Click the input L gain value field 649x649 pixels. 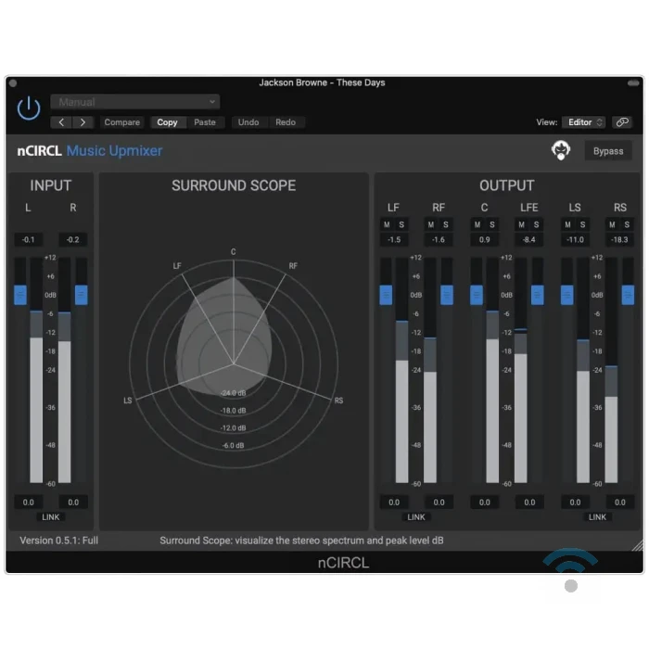28,503
